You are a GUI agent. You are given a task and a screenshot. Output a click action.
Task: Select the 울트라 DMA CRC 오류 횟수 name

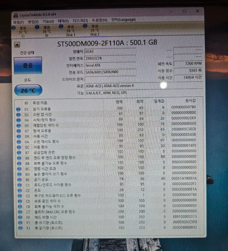(x=55, y=212)
